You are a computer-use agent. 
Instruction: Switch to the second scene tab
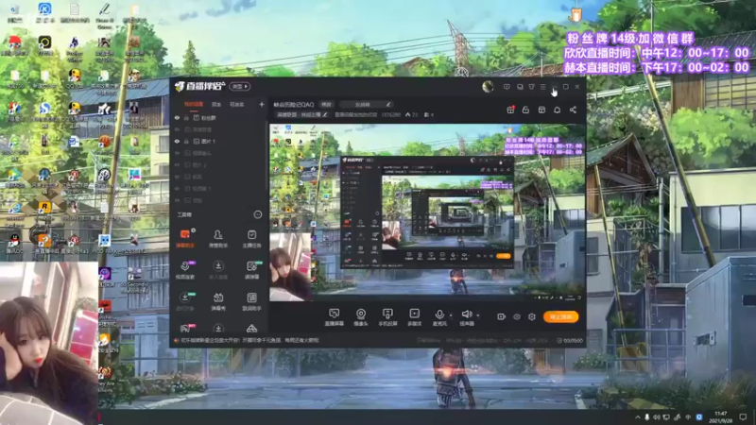(x=216, y=104)
